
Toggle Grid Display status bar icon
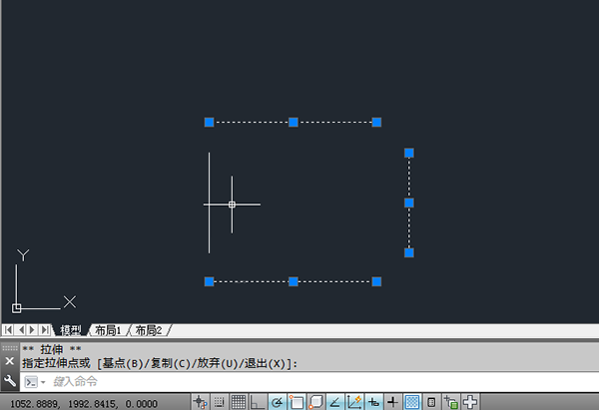click(x=239, y=402)
